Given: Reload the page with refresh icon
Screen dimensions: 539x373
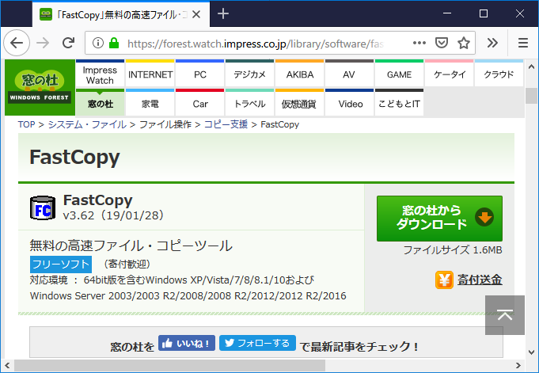Looking at the screenshot, I should tap(69, 43).
